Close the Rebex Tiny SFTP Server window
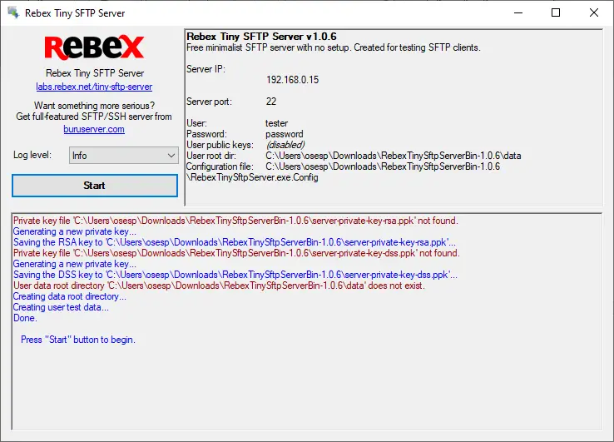The width and height of the screenshot is (614, 442). [x=594, y=13]
